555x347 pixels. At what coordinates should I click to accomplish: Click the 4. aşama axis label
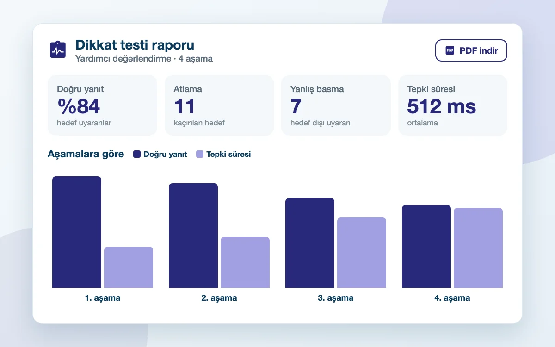coord(452,298)
